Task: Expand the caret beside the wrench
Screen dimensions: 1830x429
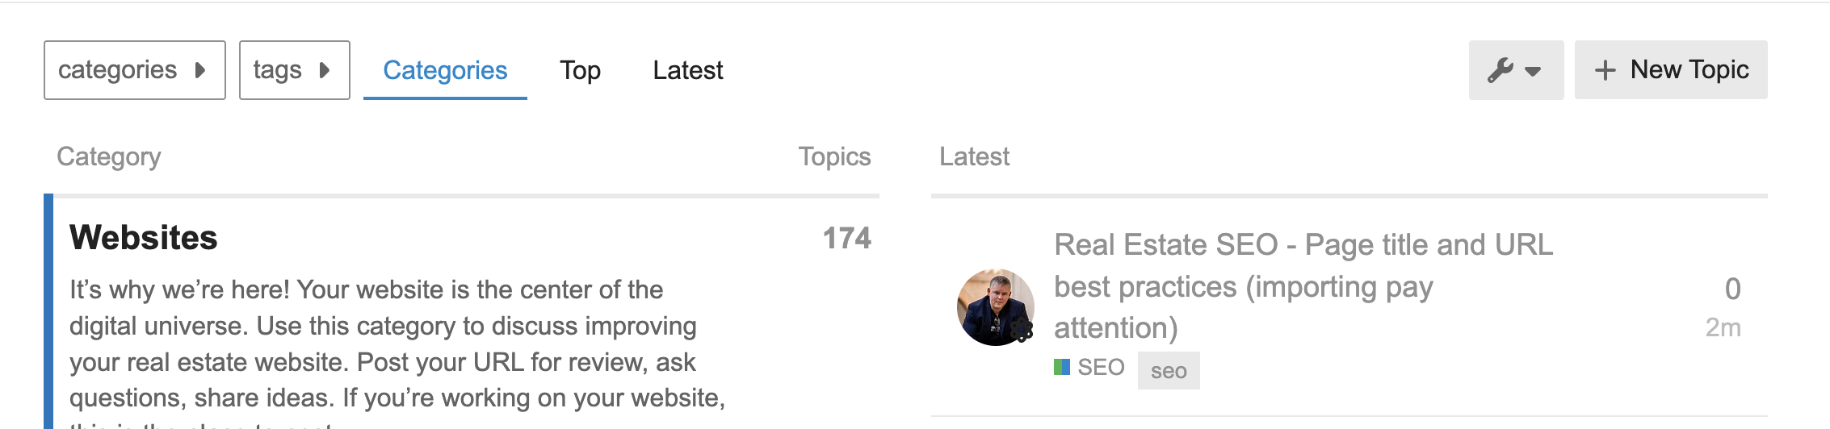Action: tap(1533, 71)
